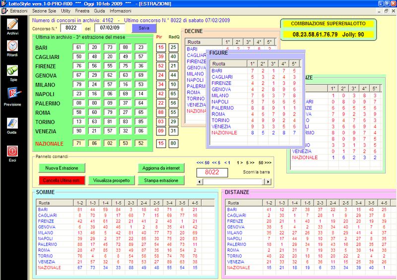Image resolution: width=397 pixels, height=280 pixels.
Task: Open the Estrazioni menu
Action: [x=19, y=11]
